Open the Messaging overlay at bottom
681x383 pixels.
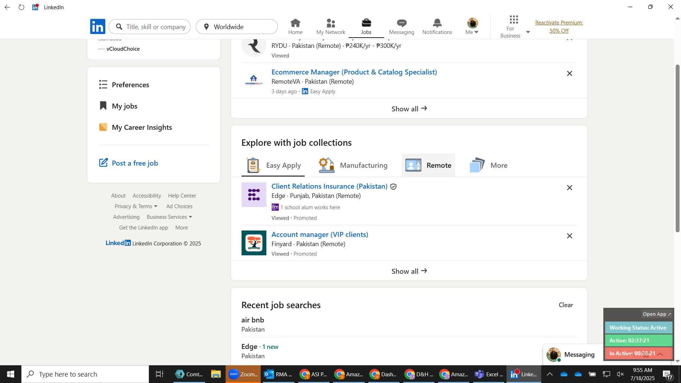tap(579, 355)
